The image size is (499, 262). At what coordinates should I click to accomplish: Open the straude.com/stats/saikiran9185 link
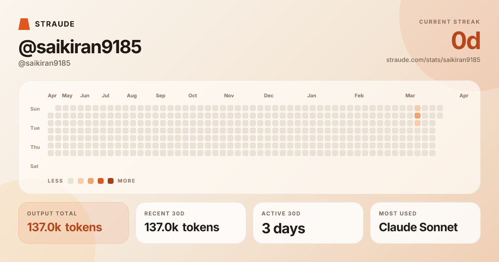point(433,59)
